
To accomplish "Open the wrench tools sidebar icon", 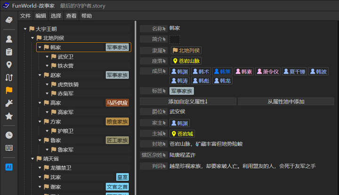I will click(x=9, y=103).
